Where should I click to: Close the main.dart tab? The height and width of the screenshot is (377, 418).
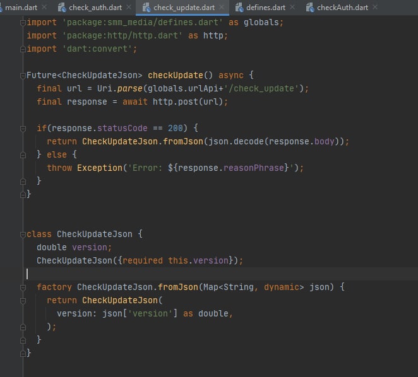[44, 7]
